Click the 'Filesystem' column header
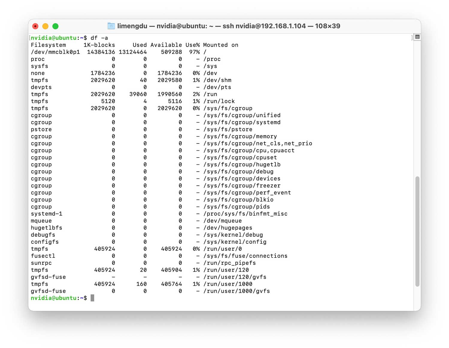The width and height of the screenshot is (449, 348). (48, 45)
